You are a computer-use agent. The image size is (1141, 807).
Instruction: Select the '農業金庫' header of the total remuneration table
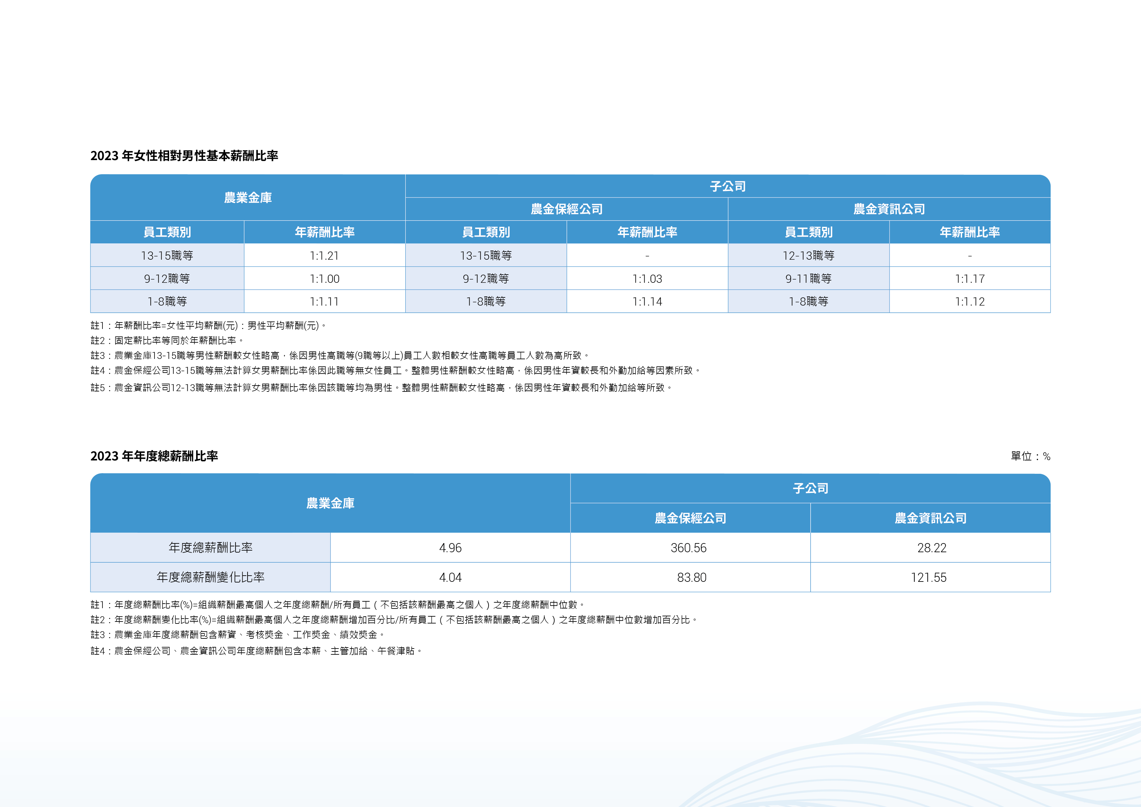330,503
